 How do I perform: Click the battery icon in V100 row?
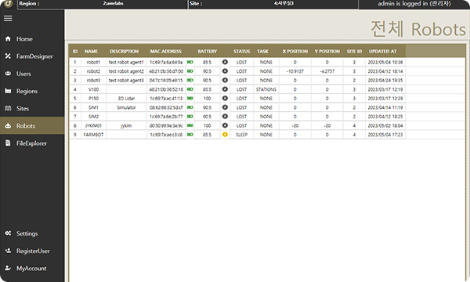190,89
